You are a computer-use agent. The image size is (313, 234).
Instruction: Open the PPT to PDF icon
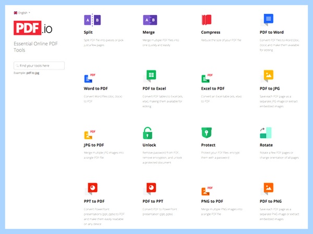click(91, 189)
